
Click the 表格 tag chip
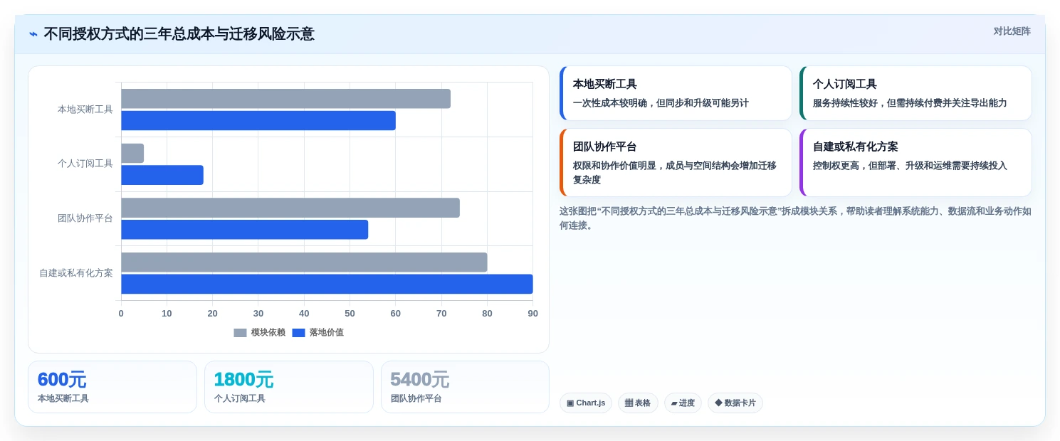(638, 403)
